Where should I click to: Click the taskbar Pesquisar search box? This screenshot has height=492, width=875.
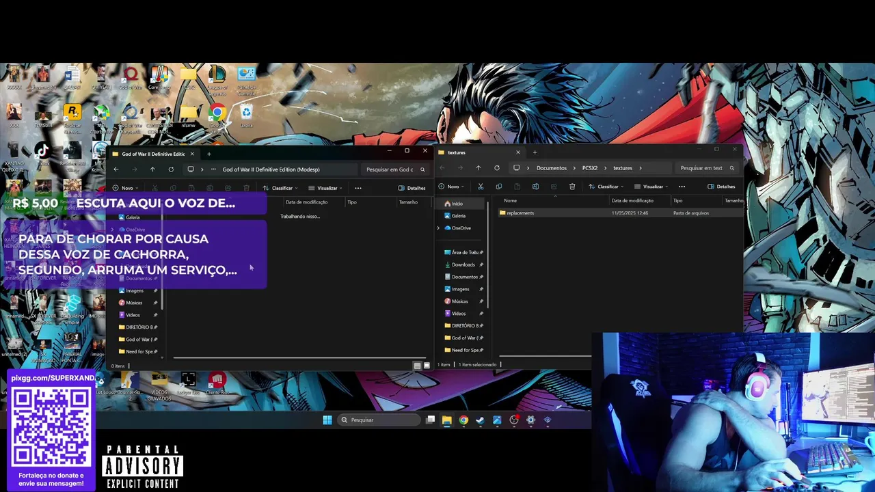click(379, 420)
